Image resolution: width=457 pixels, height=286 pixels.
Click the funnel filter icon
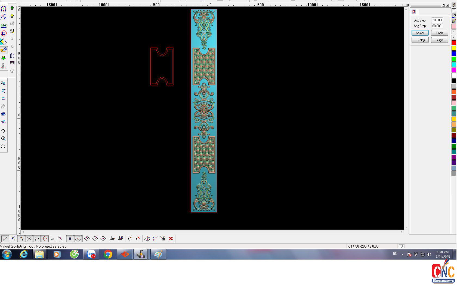12,71
